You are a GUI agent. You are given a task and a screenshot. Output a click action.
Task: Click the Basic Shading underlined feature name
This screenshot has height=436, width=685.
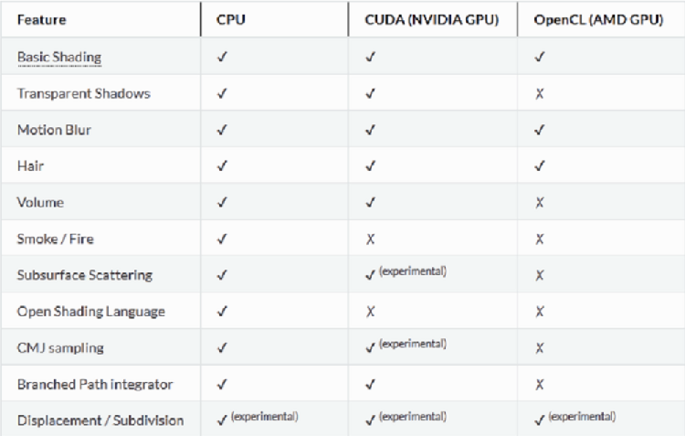58,58
